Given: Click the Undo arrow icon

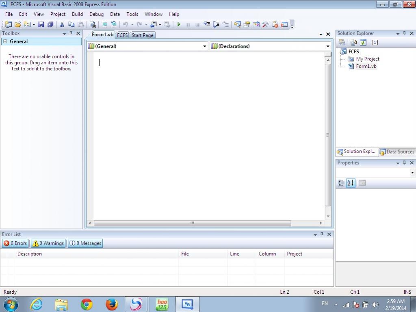Looking at the screenshot, I should (x=126, y=24).
